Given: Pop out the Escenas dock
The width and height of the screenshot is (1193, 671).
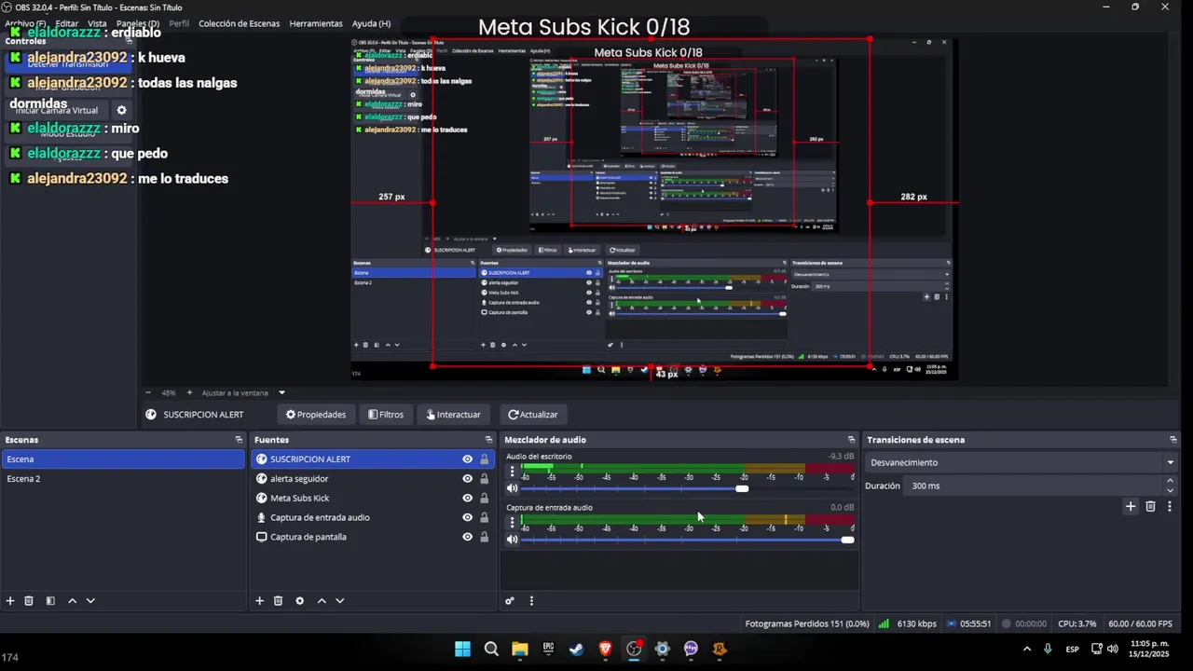Looking at the screenshot, I should (239, 440).
